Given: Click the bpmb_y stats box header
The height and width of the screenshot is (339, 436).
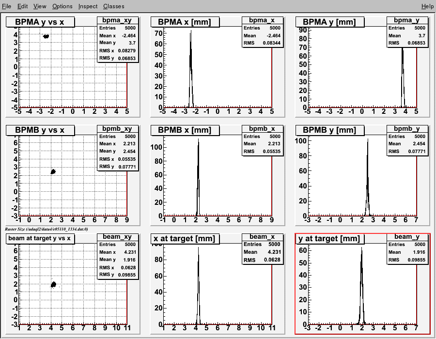Looking at the screenshot, I should pyautogui.click(x=407, y=129).
